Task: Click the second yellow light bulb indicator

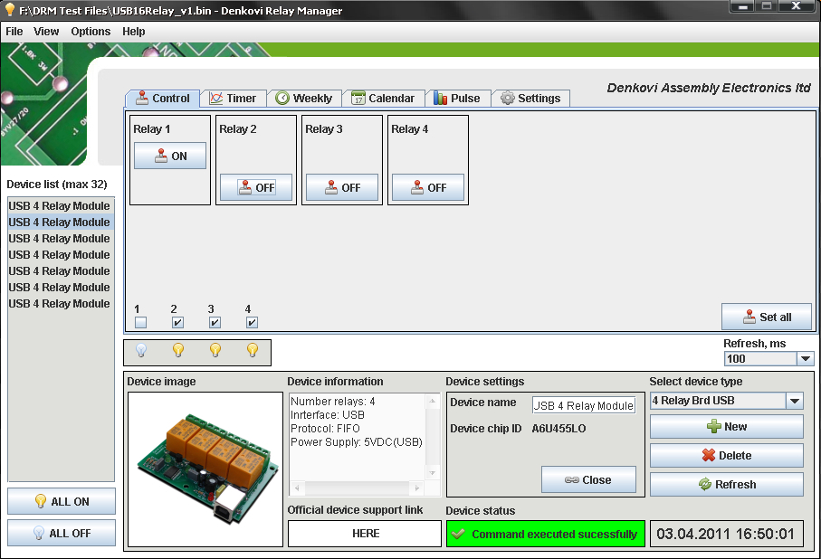Action: point(178,350)
